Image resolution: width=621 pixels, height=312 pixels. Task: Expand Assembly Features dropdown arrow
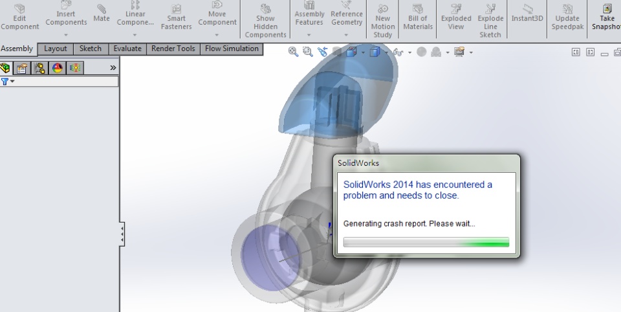coord(309,35)
